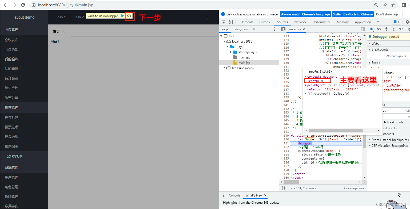The image size is (410, 209).
Task: Close the 首页 tab in the page
Action: click(64, 32)
